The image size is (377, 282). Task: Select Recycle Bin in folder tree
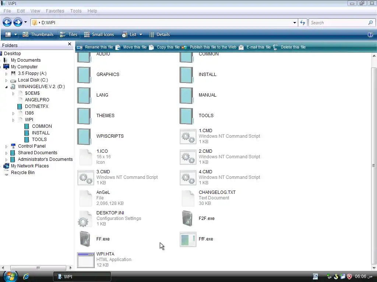click(22, 173)
